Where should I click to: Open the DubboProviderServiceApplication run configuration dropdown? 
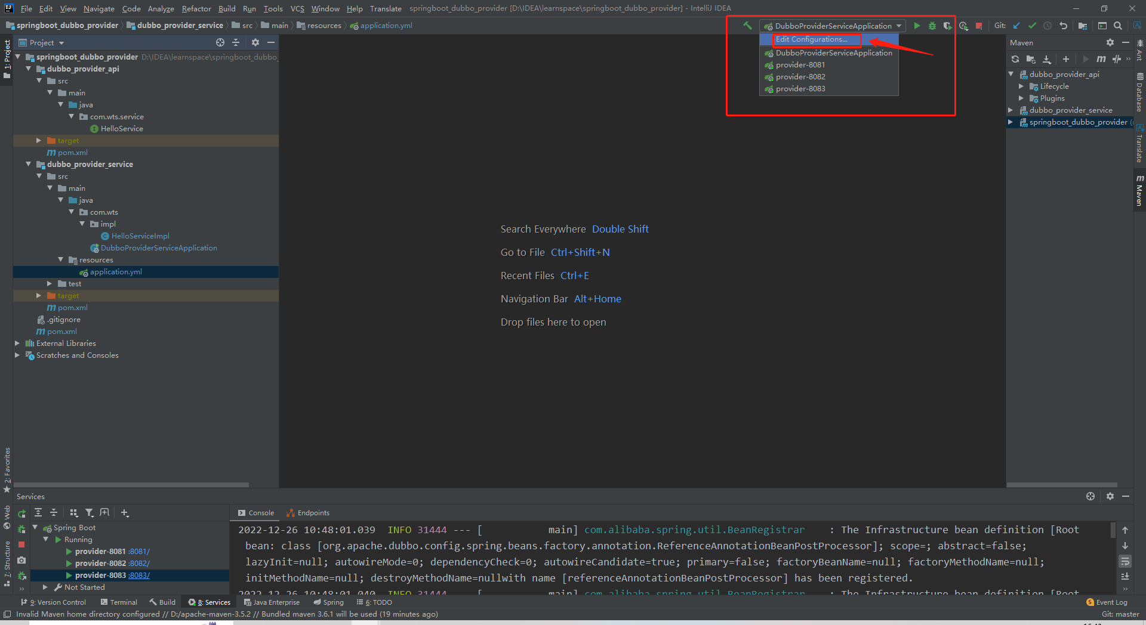tap(833, 26)
